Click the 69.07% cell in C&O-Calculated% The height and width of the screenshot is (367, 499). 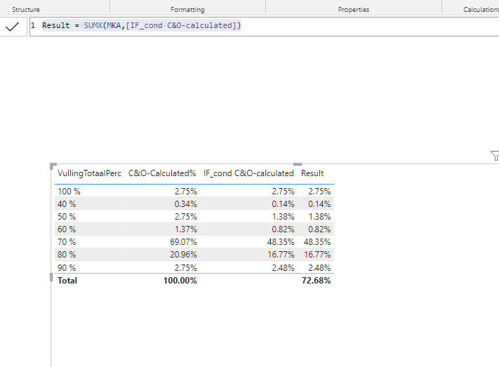[x=183, y=242]
